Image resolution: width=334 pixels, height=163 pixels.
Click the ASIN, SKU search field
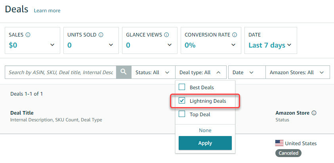[61, 73]
